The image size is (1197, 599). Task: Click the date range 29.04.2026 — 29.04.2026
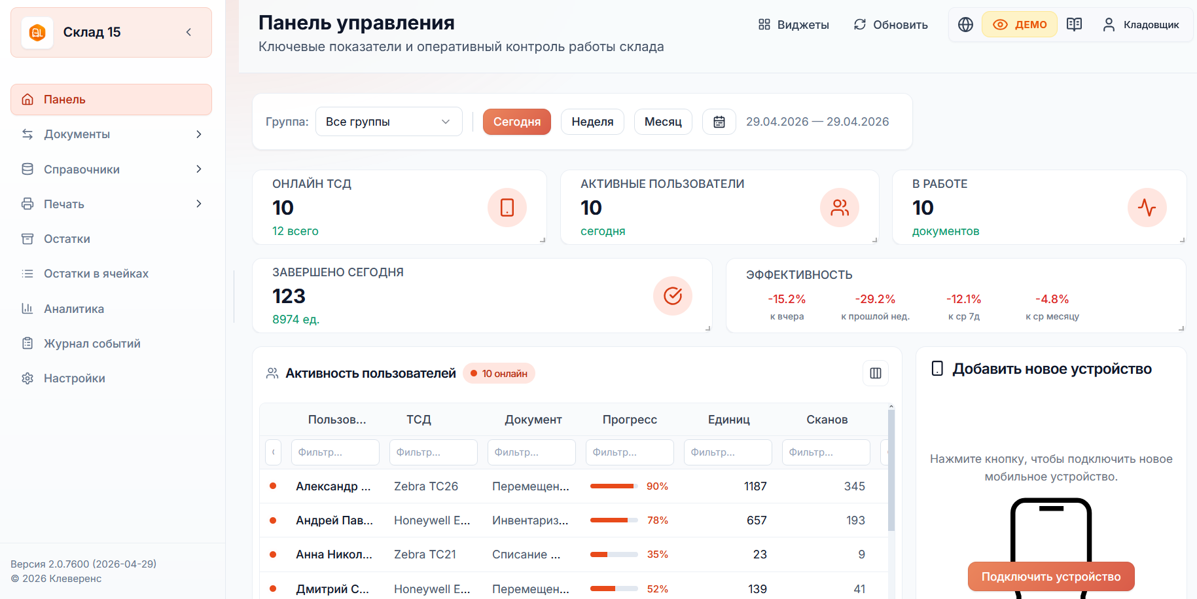click(x=817, y=122)
